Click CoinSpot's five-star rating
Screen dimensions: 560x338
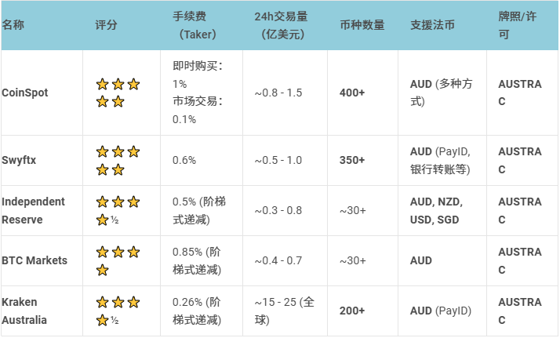coord(118,93)
